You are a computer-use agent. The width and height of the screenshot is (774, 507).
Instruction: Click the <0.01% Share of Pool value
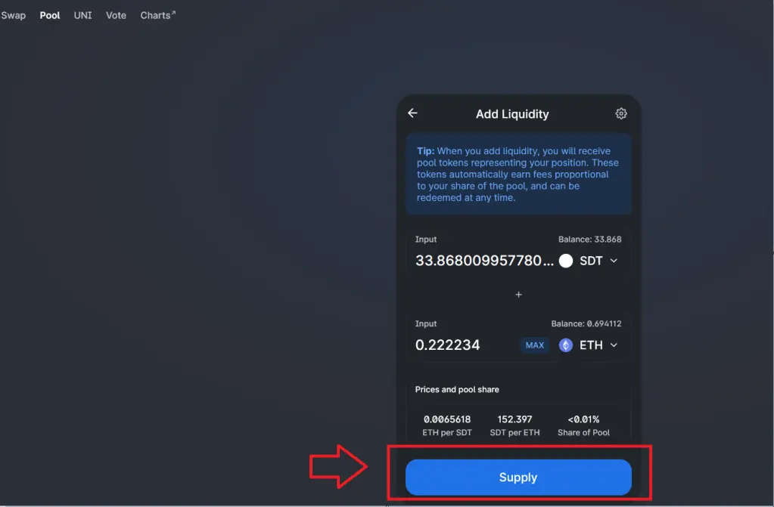pyautogui.click(x=583, y=419)
